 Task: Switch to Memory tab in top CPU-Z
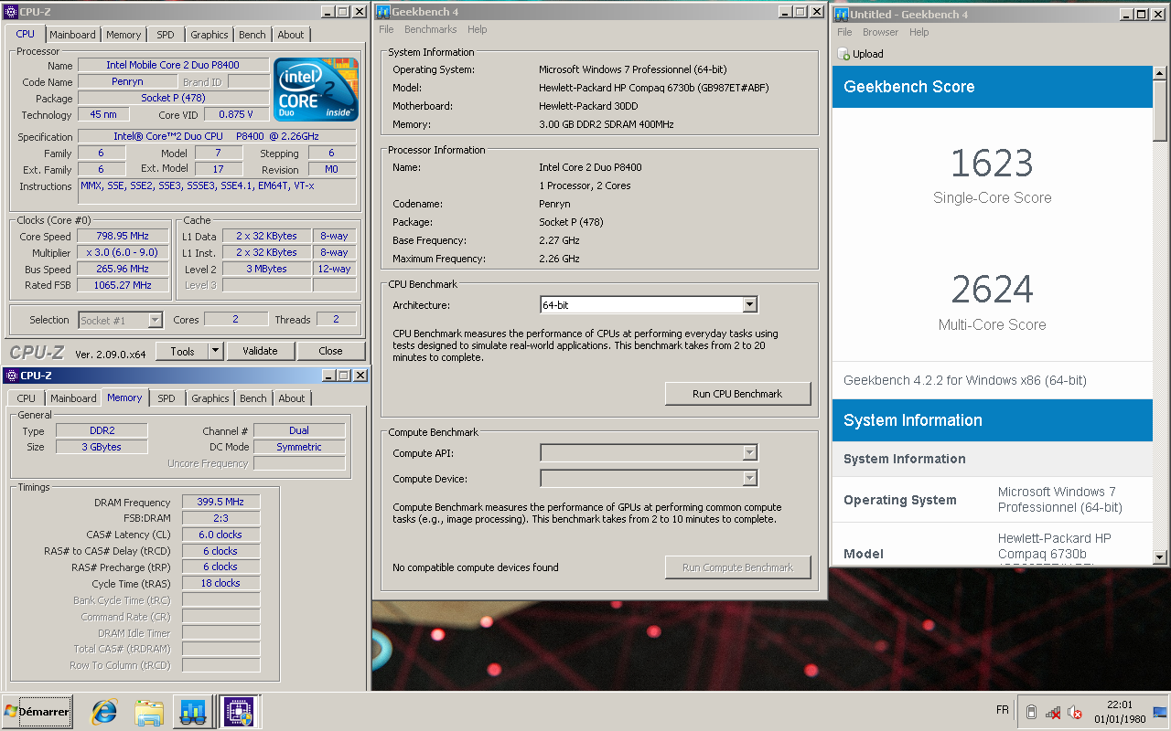coord(124,35)
